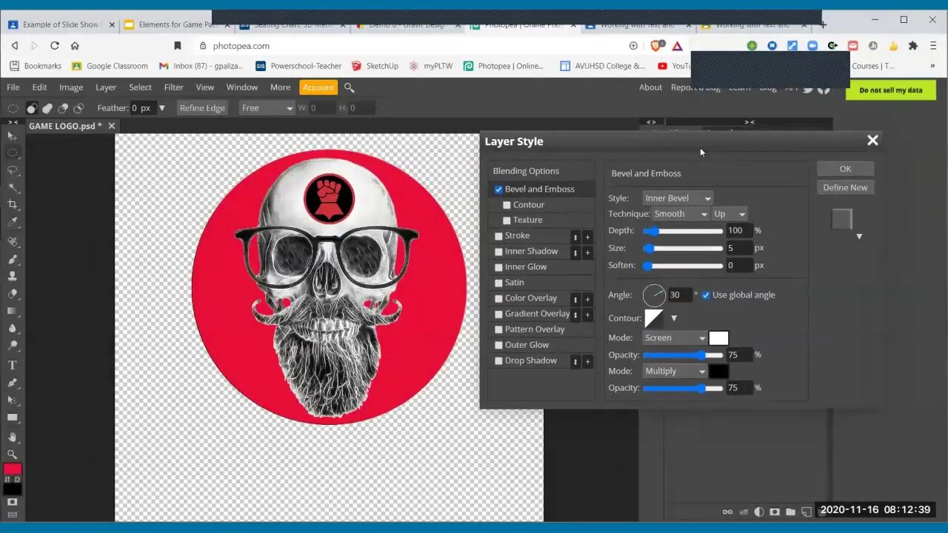Select the Move tool in toolbar
The width and height of the screenshot is (948, 533).
click(x=12, y=136)
